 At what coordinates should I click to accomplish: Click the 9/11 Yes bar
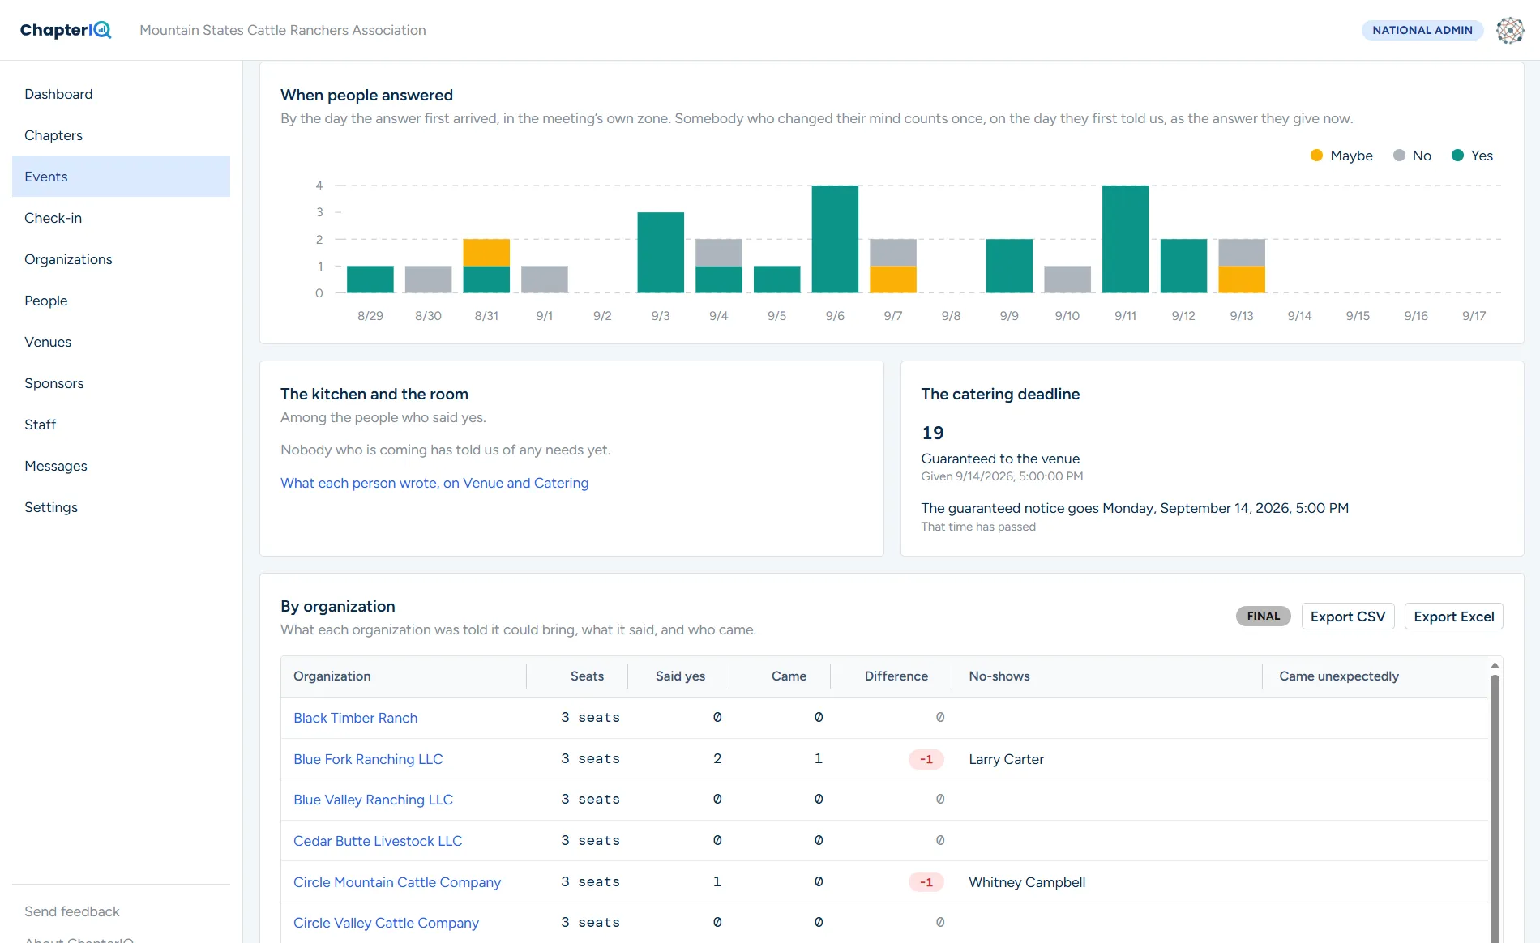pos(1125,239)
